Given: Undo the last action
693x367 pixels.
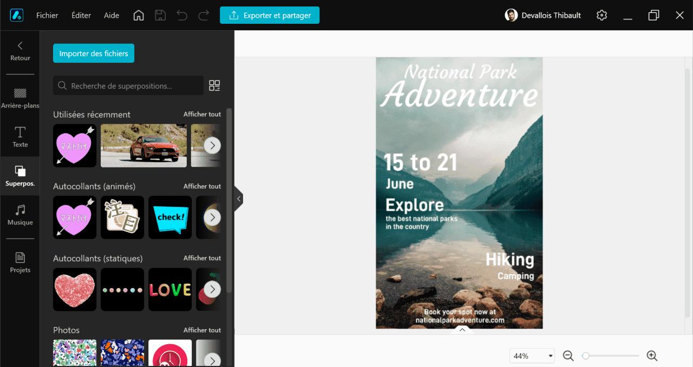Looking at the screenshot, I should 182,15.
